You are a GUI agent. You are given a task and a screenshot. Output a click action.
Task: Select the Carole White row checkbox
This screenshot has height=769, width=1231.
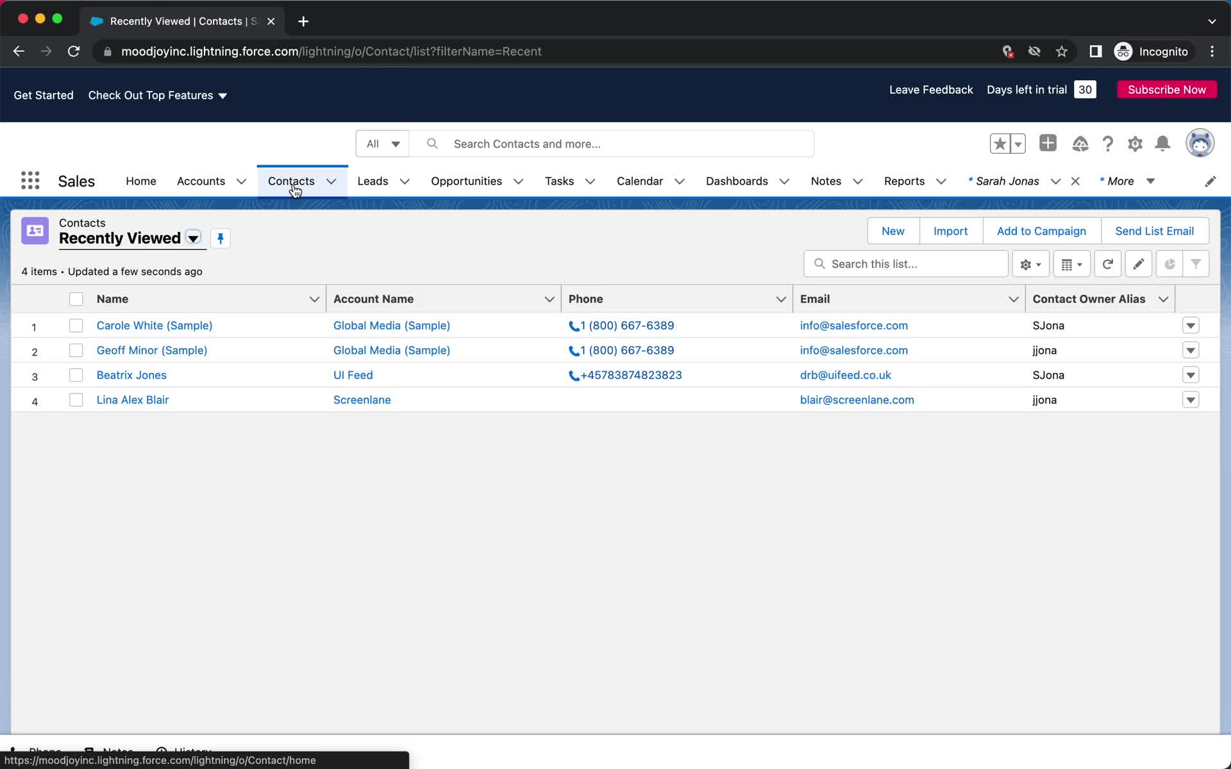(76, 326)
